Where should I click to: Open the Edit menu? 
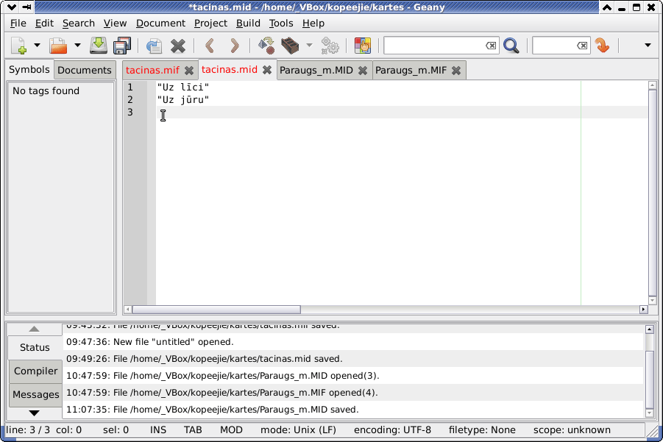(x=44, y=24)
